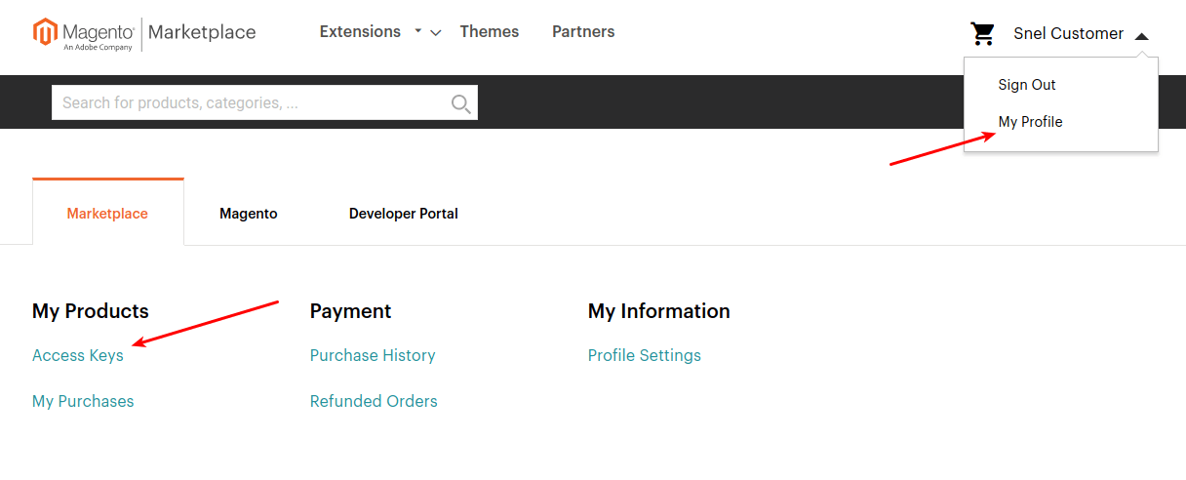View the My Purchases link
The height and width of the screenshot is (480, 1186).
tap(83, 401)
